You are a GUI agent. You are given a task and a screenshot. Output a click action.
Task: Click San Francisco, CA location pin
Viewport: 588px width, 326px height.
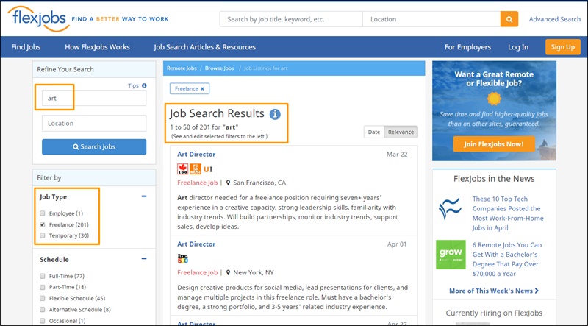[x=228, y=183]
